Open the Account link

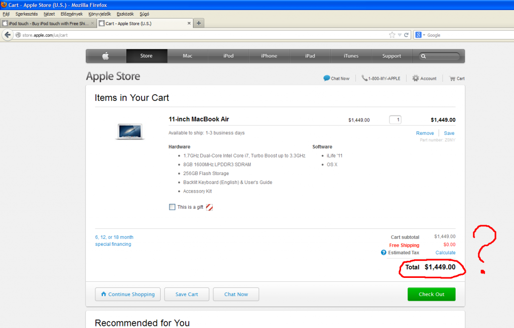[428, 79]
